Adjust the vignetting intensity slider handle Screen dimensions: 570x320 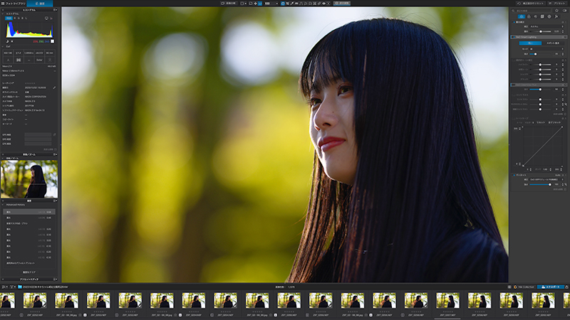click(550, 184)
